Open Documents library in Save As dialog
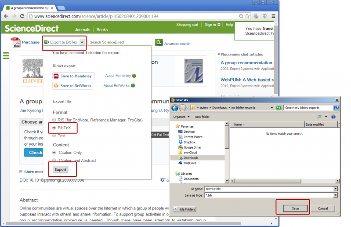Screen dimensions: 351x227 (191, 179)
